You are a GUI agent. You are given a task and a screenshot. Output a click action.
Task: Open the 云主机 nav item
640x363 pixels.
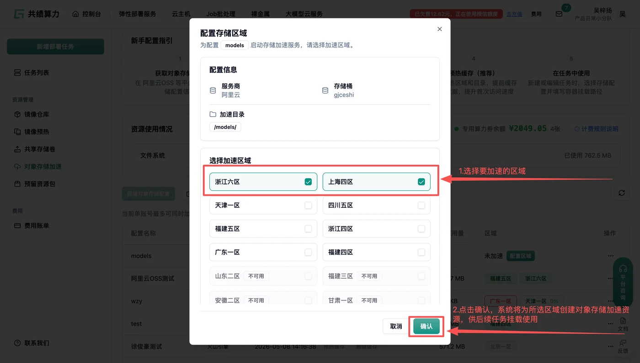click(181, 14)
